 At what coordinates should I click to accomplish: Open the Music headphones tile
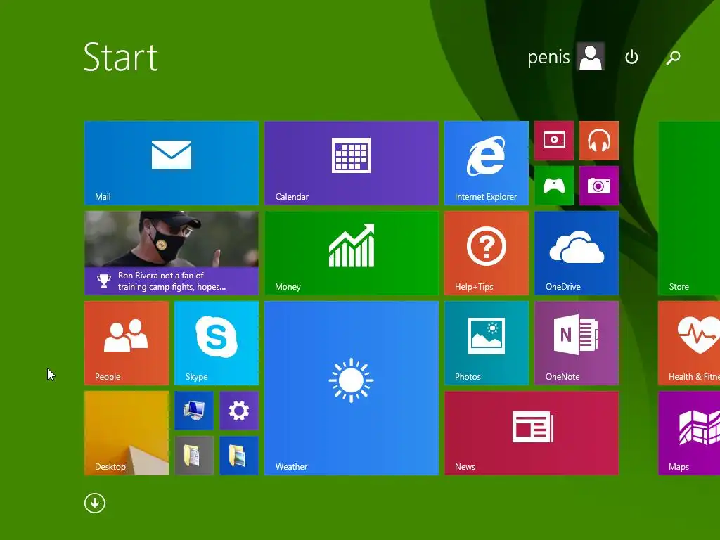point(599,141)
